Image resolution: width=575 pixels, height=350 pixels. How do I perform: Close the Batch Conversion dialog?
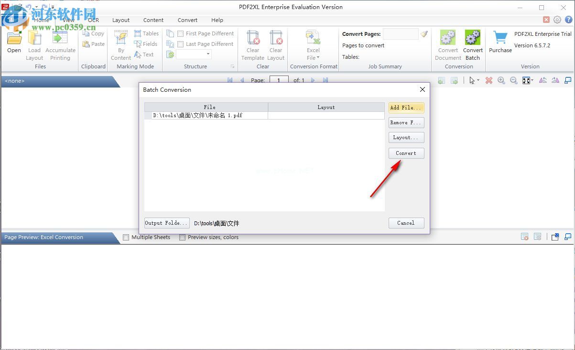coord(423,89)
